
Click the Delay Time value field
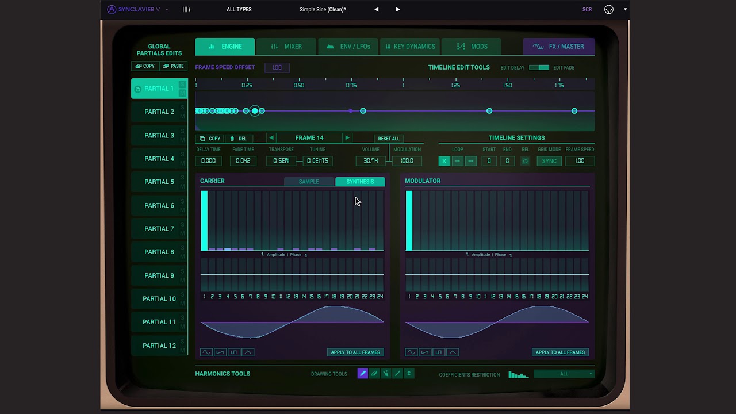click(x=208, y=161)
